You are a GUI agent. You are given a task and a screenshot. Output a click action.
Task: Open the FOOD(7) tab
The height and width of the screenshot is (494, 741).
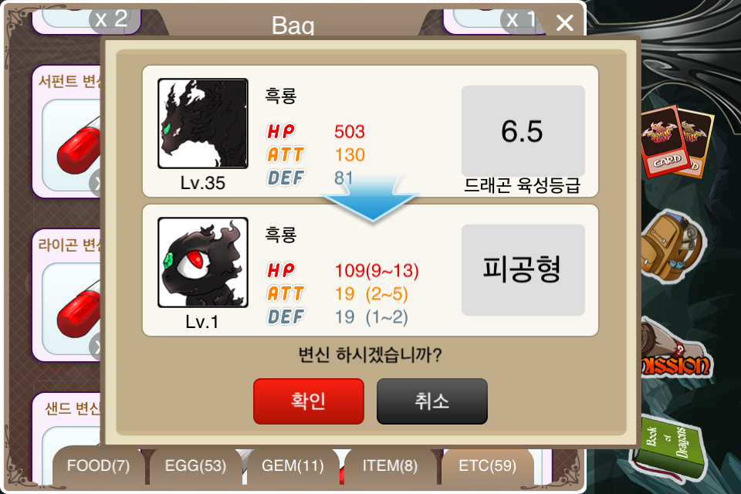pos(98,465)
